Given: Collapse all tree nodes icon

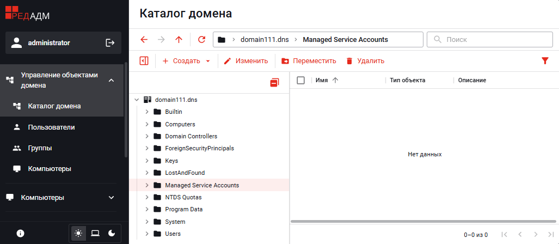Looking at the screenshot, I should (274, 83).
